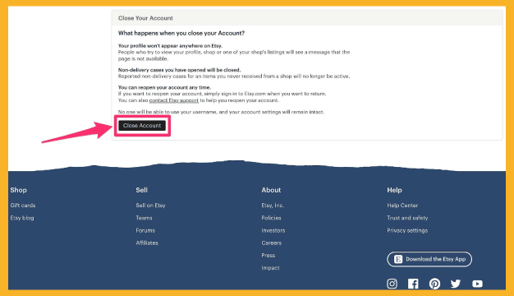Open the Affiliates footer link

coord(147,243)
